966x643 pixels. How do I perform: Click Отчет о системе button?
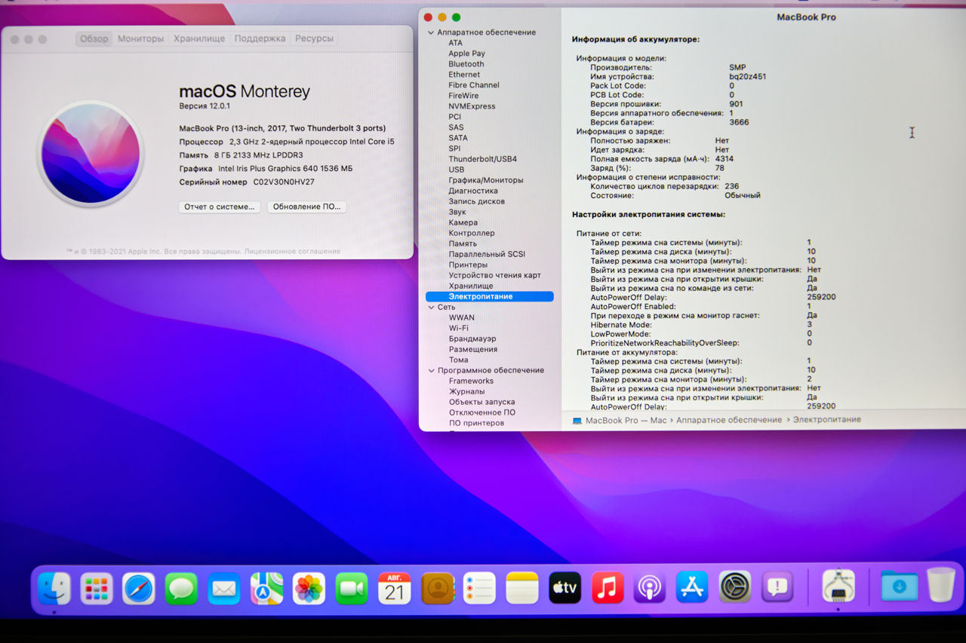(220, 207)
